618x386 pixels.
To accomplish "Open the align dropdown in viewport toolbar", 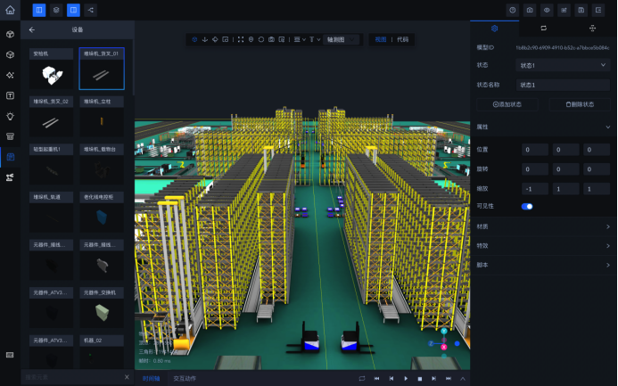I will pyautogui.click(x=300, y=39).
